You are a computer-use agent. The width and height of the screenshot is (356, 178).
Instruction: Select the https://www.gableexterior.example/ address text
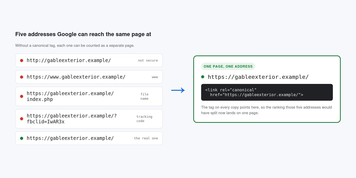[76, 77]
